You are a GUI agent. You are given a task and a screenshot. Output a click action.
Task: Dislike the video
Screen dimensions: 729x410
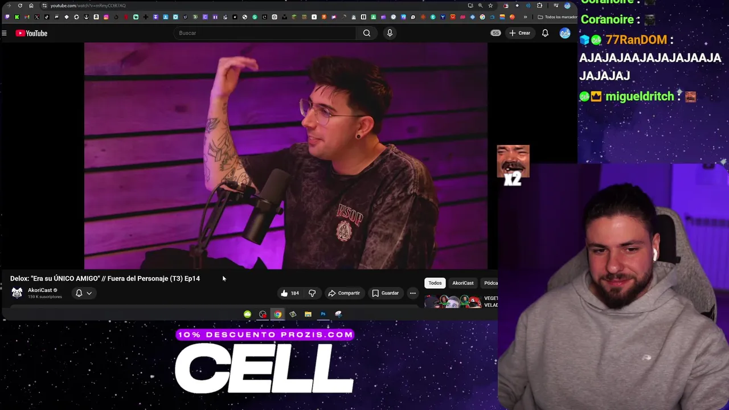[312, 293]
